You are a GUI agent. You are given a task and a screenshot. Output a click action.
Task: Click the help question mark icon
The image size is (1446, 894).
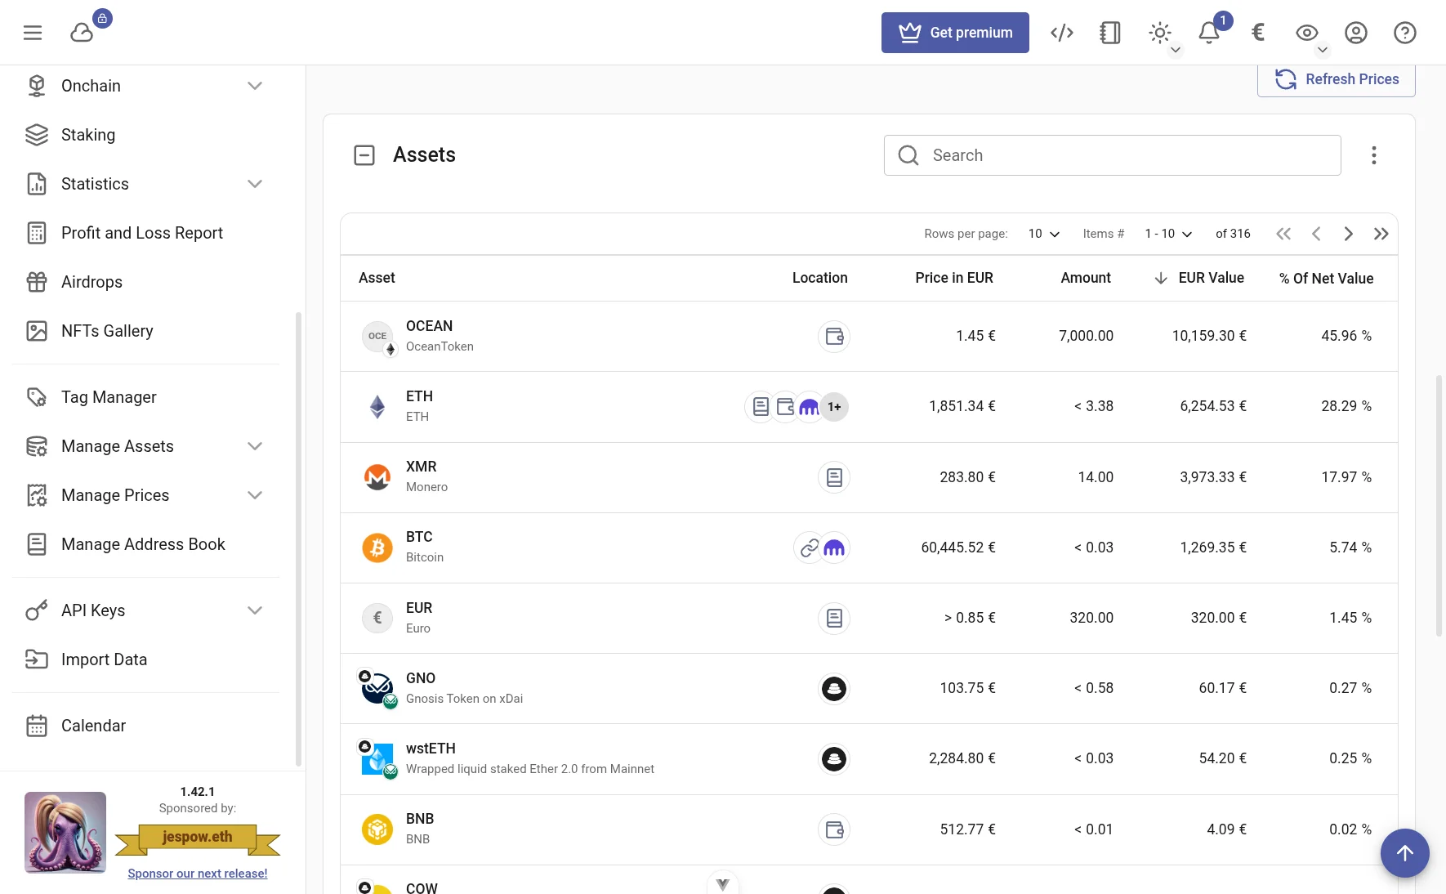pos(1405,33)
